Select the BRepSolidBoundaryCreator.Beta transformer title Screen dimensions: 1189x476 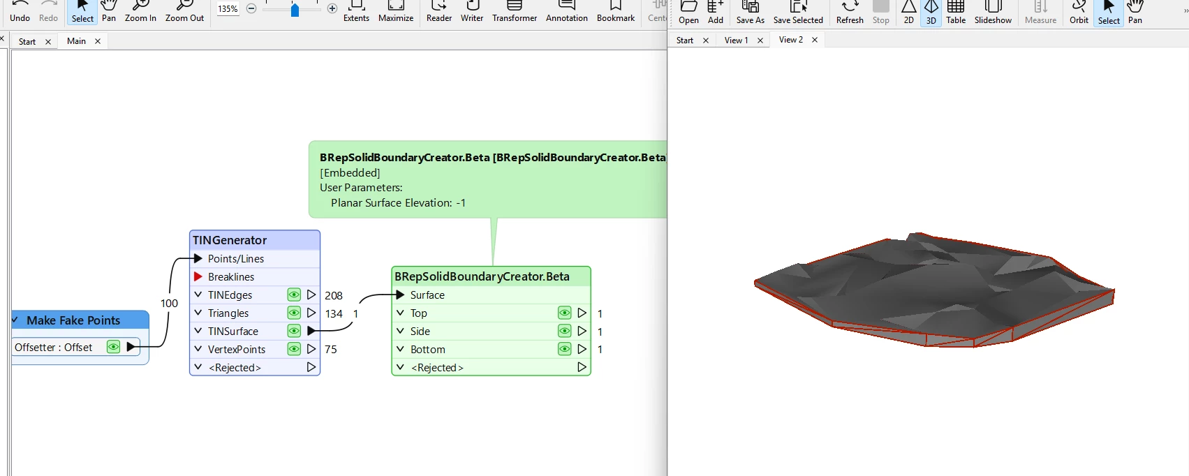coord(482,276)
